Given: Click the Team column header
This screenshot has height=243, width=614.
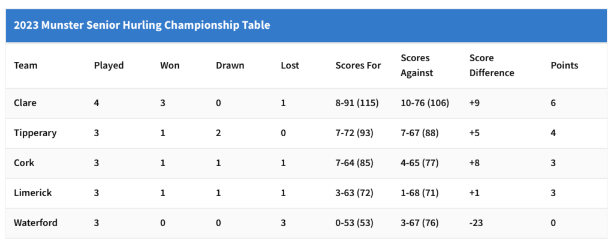Looking at the screenshot, I should 26,65.
